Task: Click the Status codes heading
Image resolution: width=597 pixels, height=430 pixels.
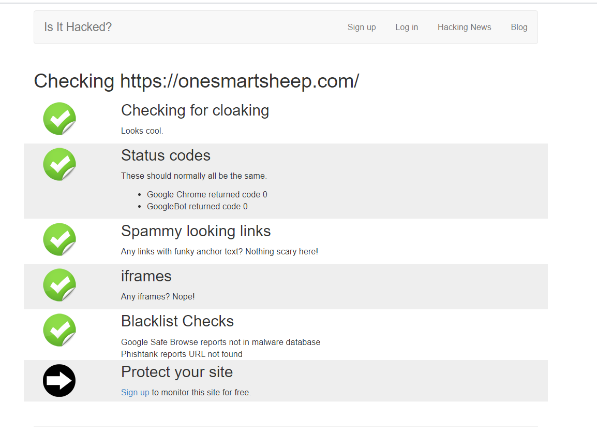Action: [166, 155]
